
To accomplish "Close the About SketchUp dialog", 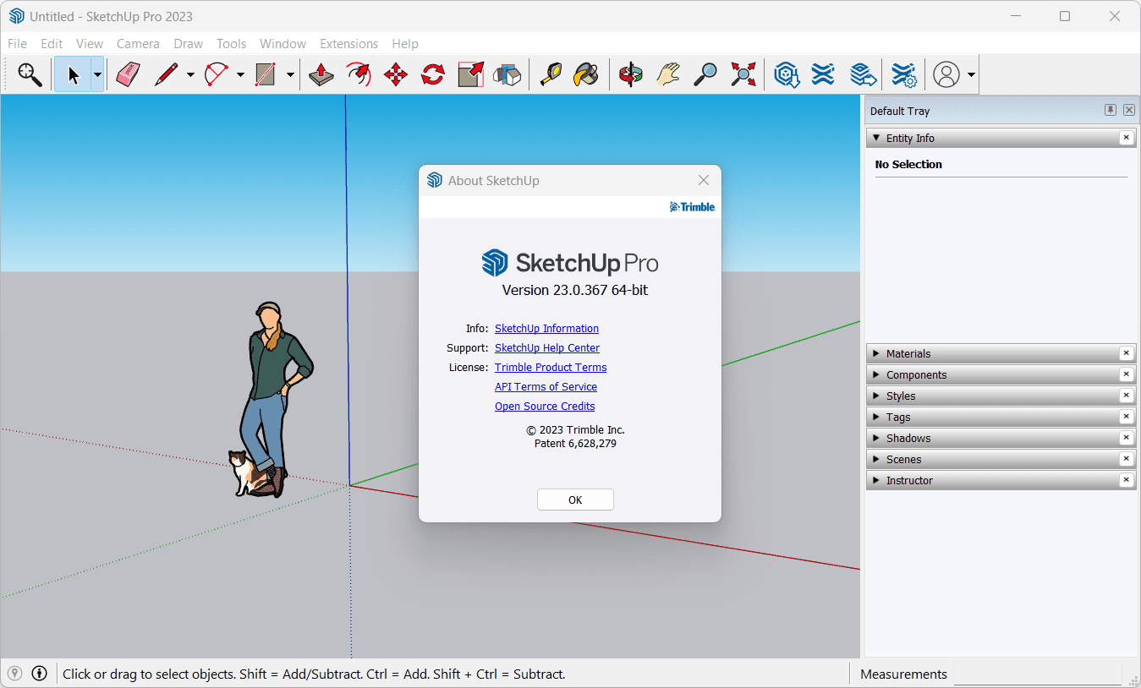I will coord(703,180).
